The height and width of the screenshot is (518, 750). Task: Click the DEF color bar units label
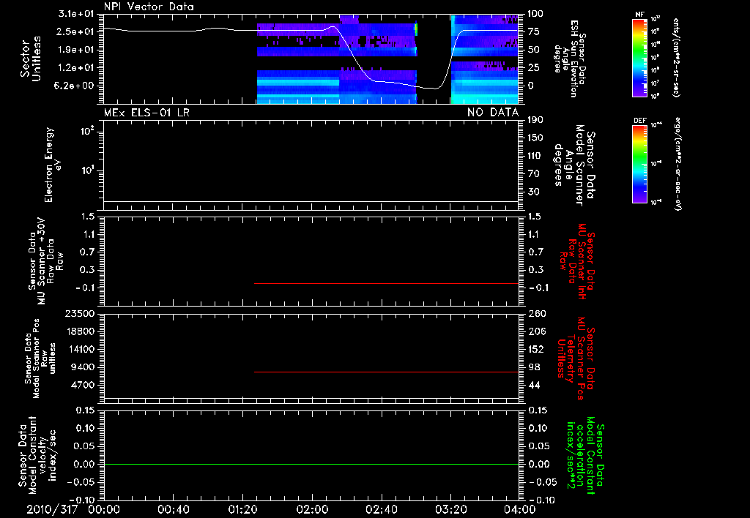click(x=677, y=164)
